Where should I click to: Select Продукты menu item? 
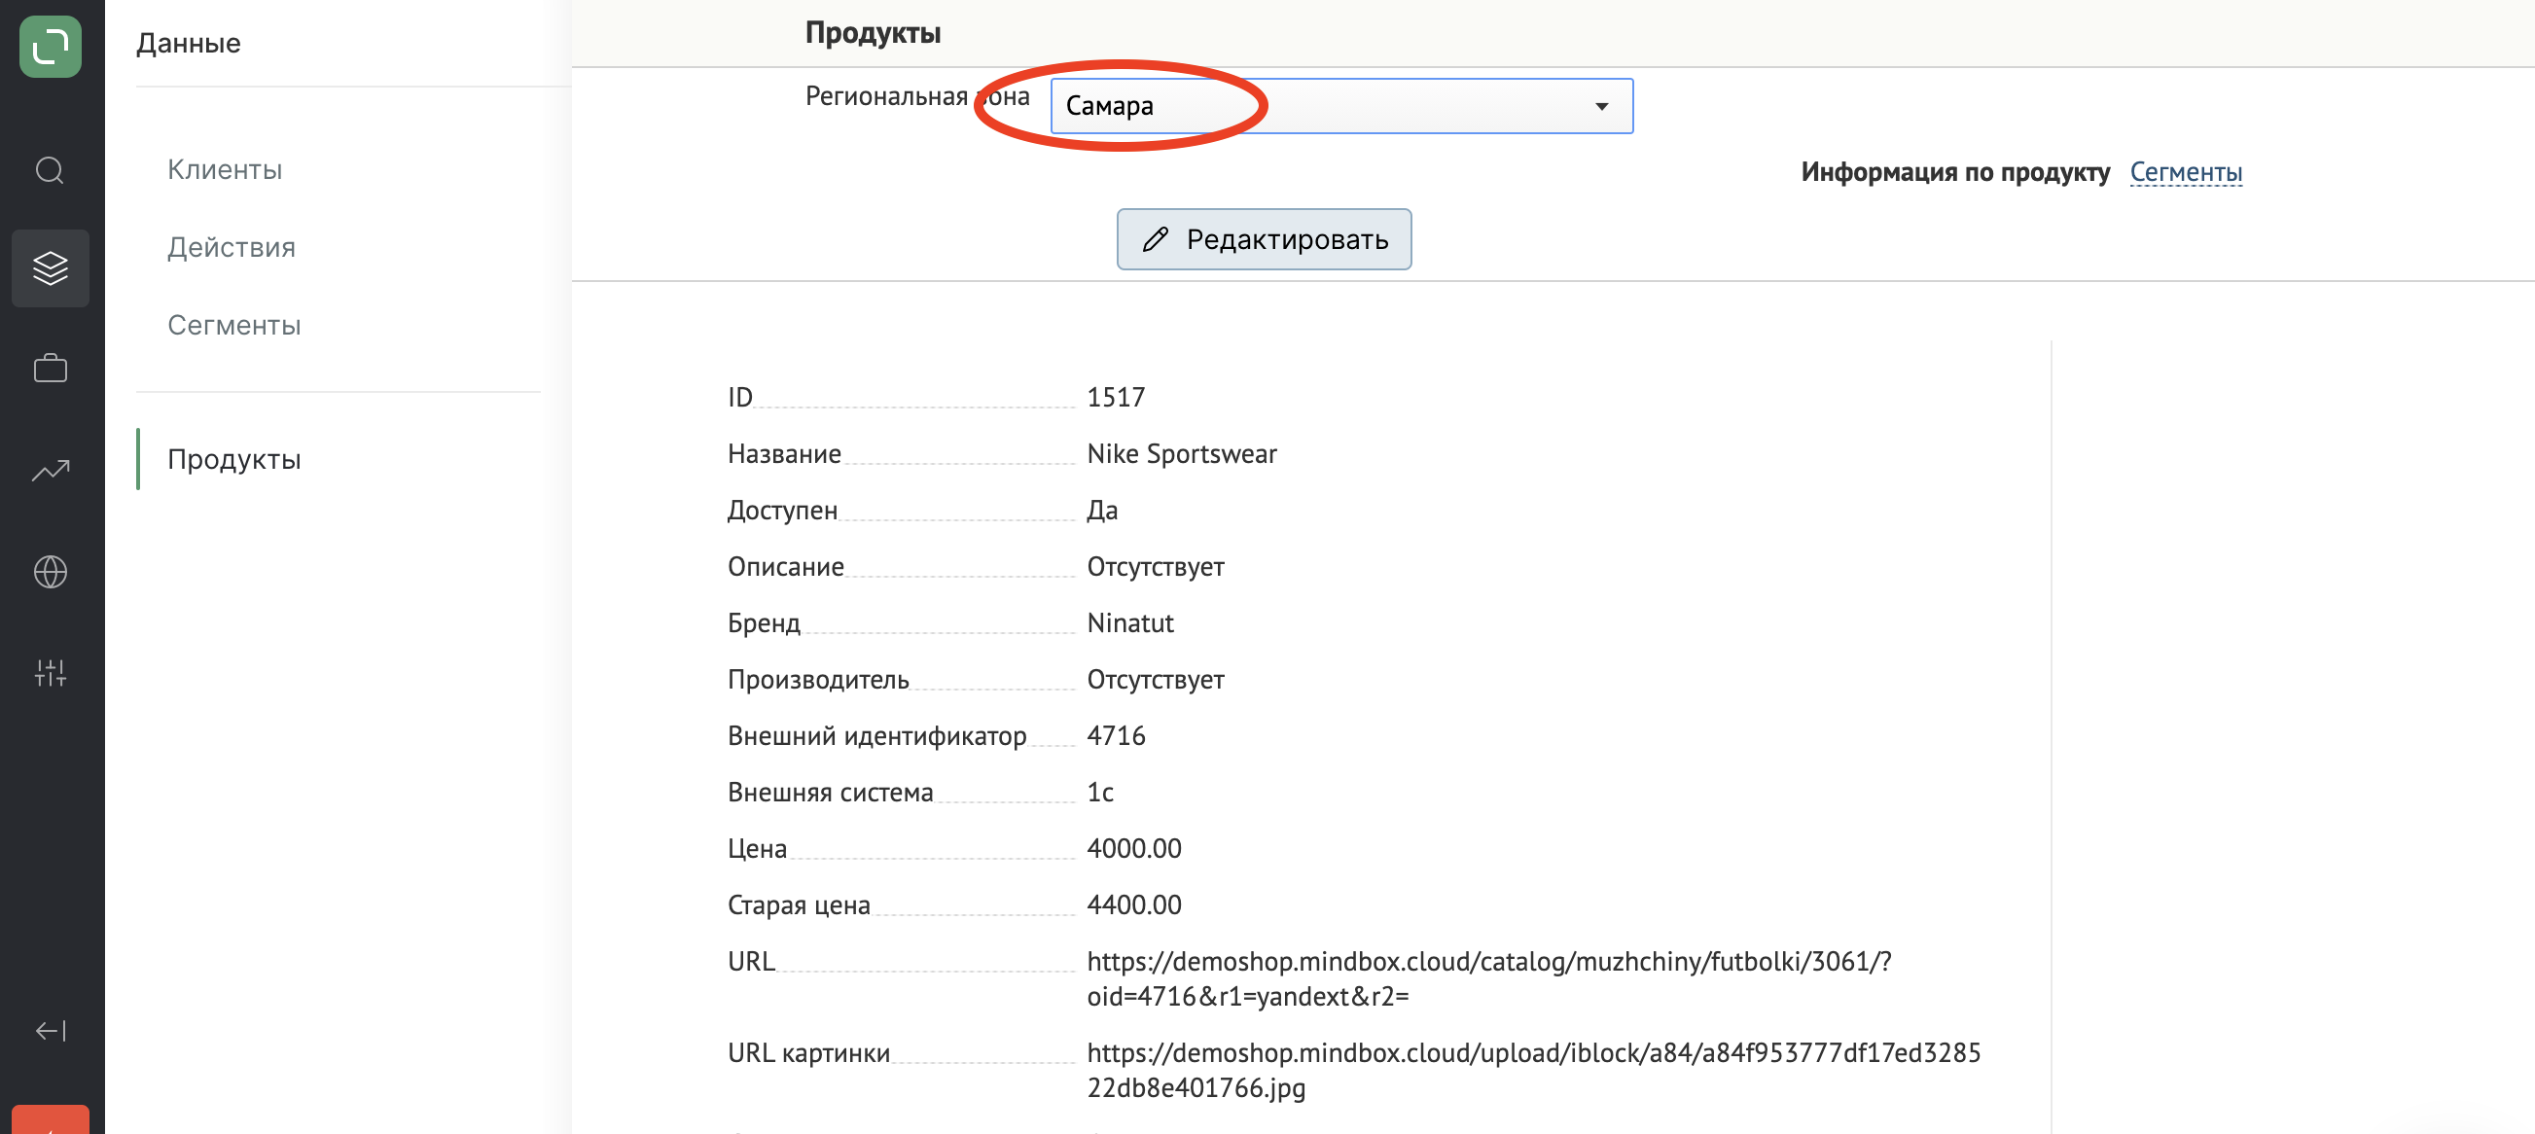click(x=234, y=459)
